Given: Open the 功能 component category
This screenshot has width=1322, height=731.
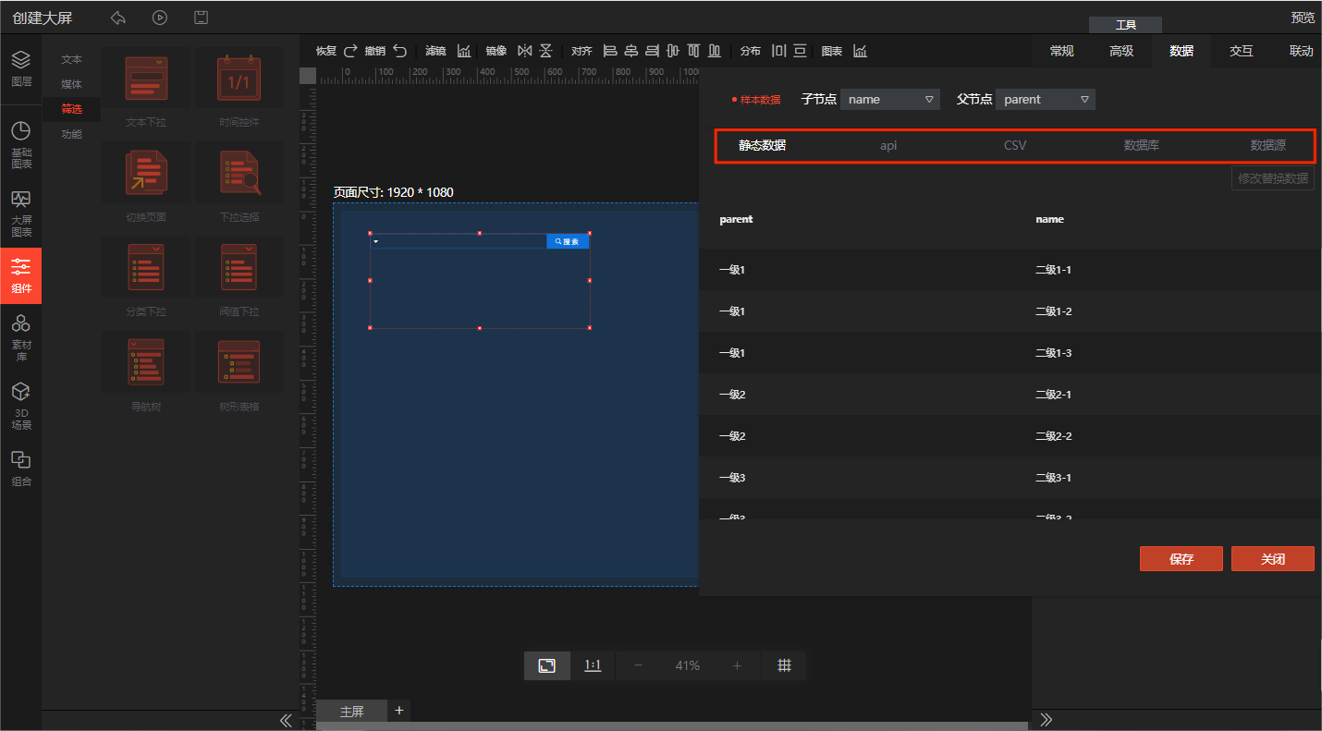Looking at the screenshot, I should coord(72,134).
